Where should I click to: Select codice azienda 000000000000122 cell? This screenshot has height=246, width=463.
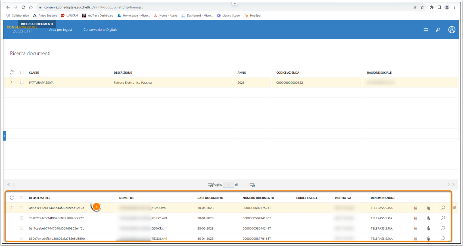(290, 83)
